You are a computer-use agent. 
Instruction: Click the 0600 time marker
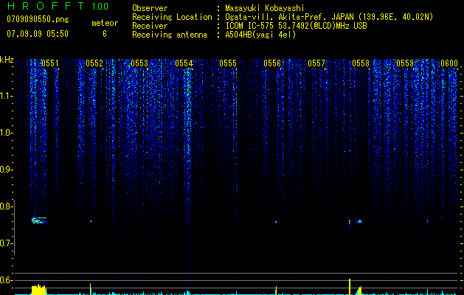pyautogui.click(x=449, y=63)
